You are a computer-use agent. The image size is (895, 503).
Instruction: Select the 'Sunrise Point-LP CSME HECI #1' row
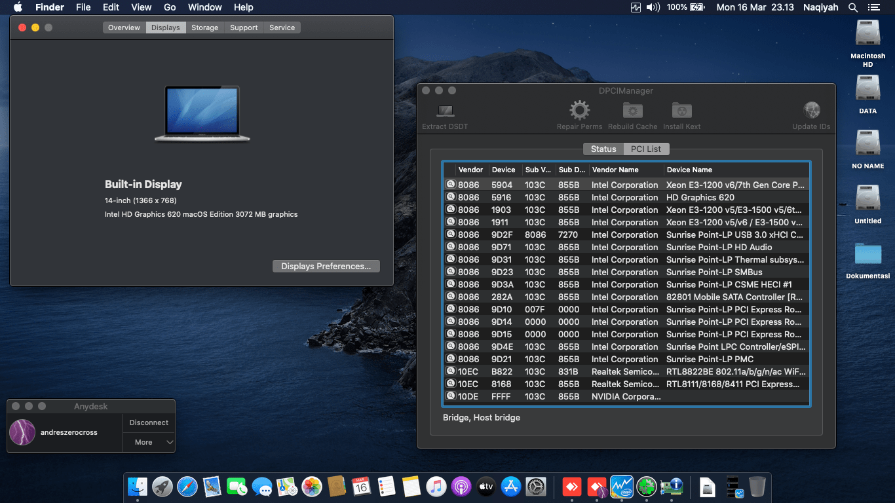point(626,284)
